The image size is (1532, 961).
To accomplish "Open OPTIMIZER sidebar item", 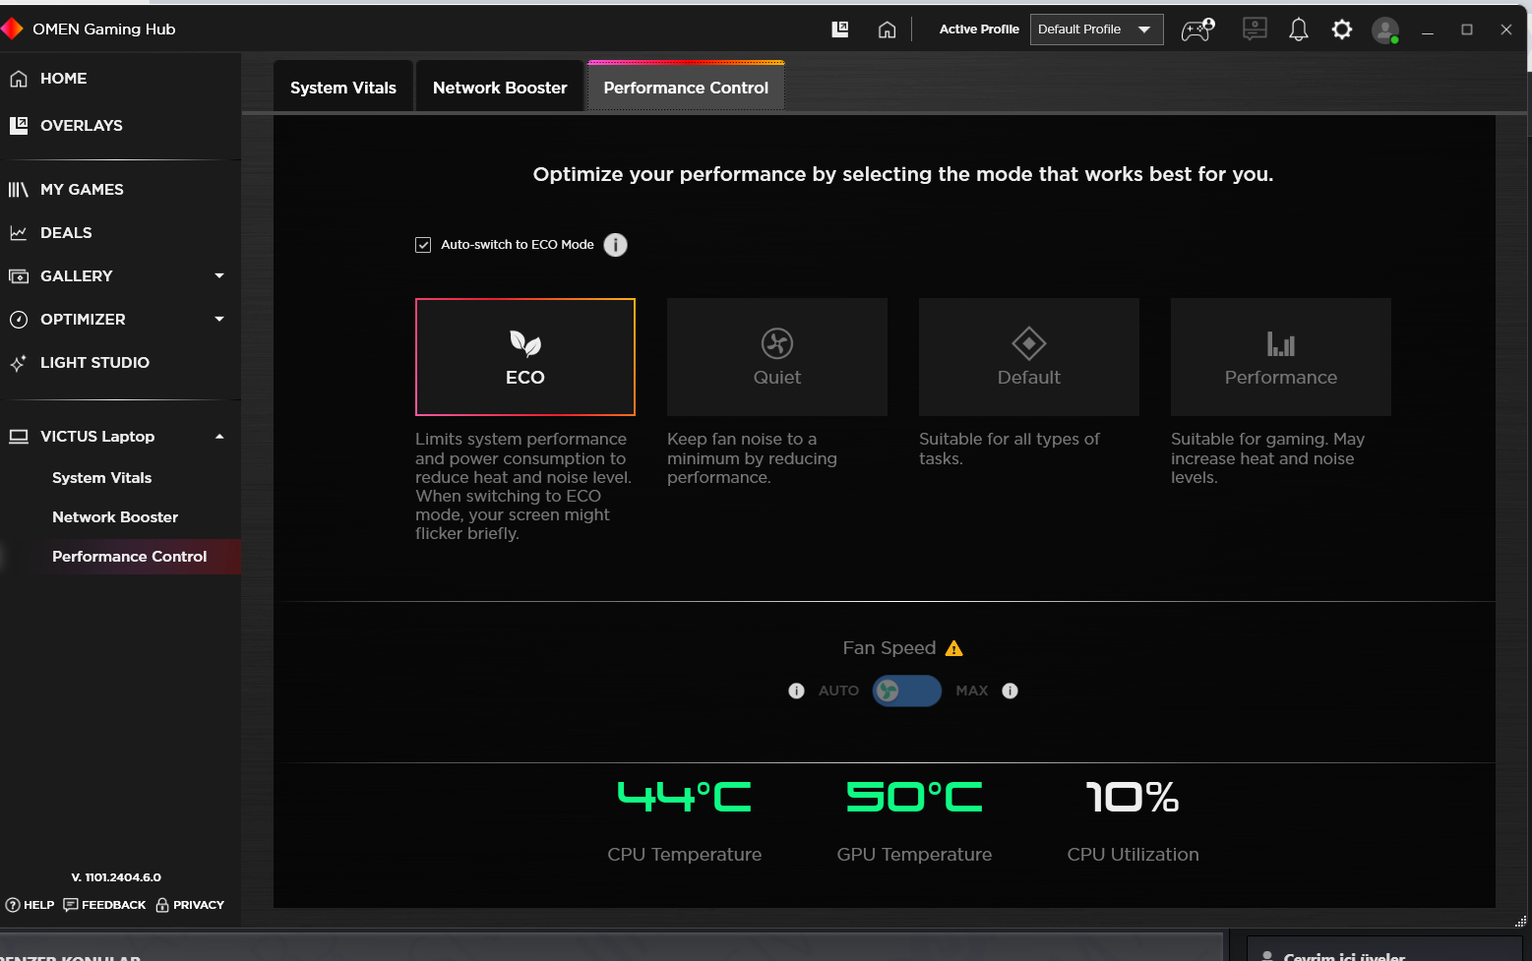I will click(83, 320).
